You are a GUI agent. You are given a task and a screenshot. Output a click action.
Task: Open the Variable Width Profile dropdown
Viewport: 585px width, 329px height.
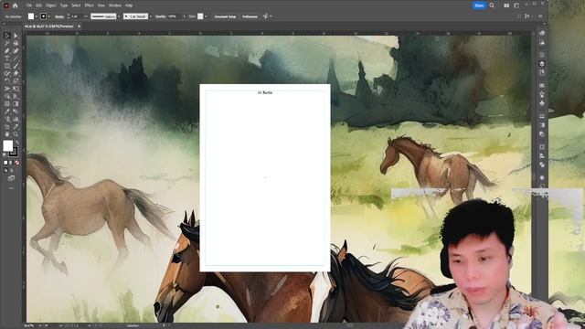(119, 16)
